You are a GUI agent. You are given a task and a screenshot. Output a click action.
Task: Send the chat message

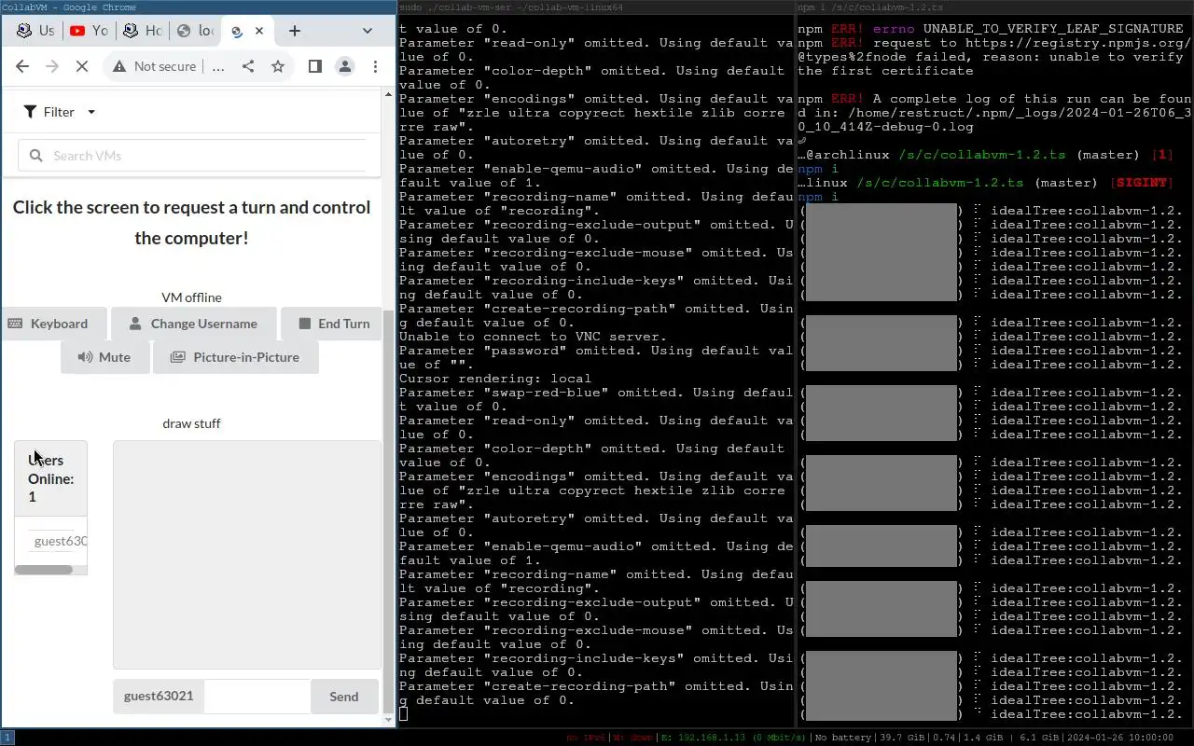[344, 696]
